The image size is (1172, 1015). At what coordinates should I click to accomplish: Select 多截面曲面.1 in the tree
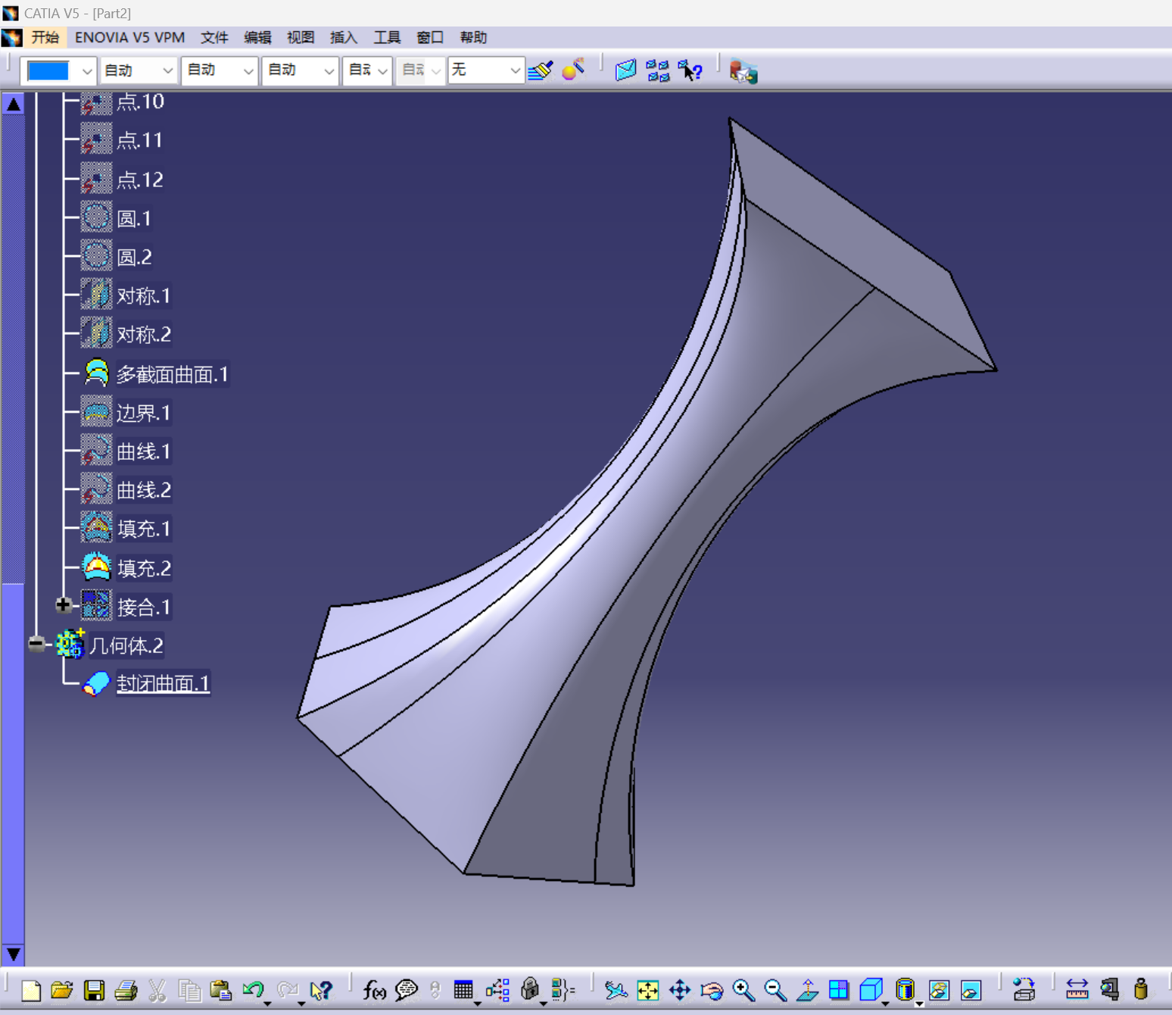point(172,374)
